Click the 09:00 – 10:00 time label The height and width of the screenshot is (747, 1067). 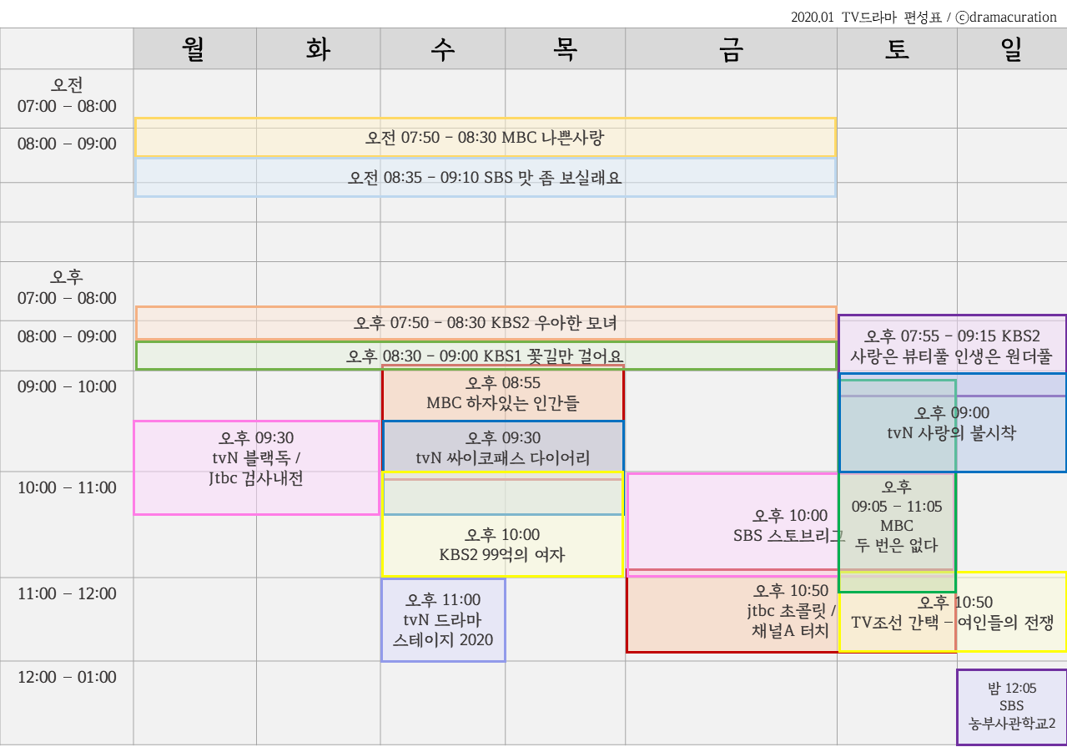click(67, 386)
